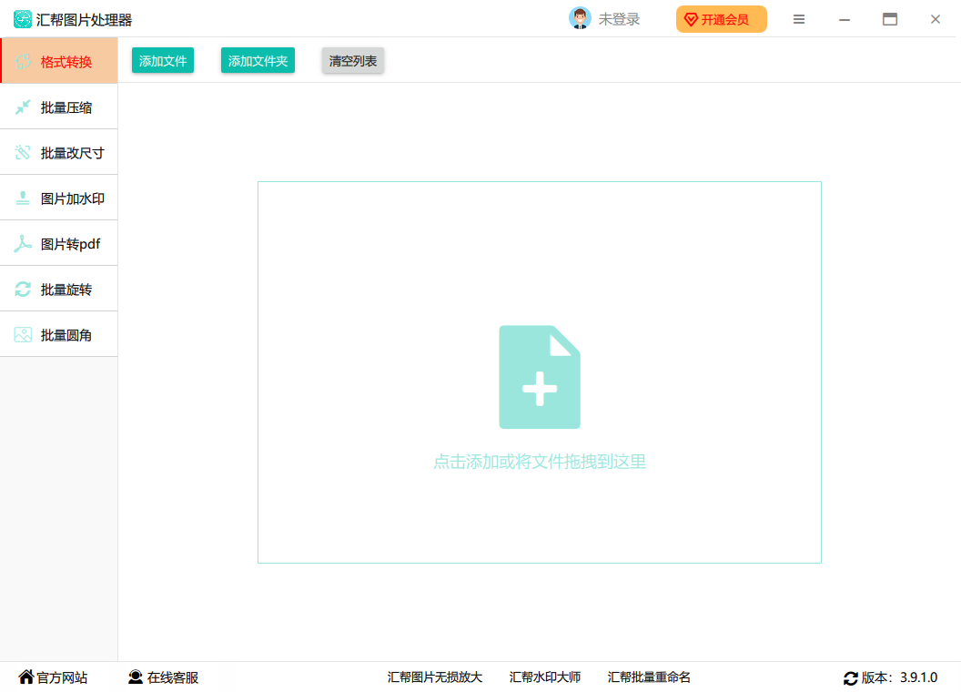The image size is (961, 692).
Task: Select the 格式转换 tab
Action: [x=59, y=62]
